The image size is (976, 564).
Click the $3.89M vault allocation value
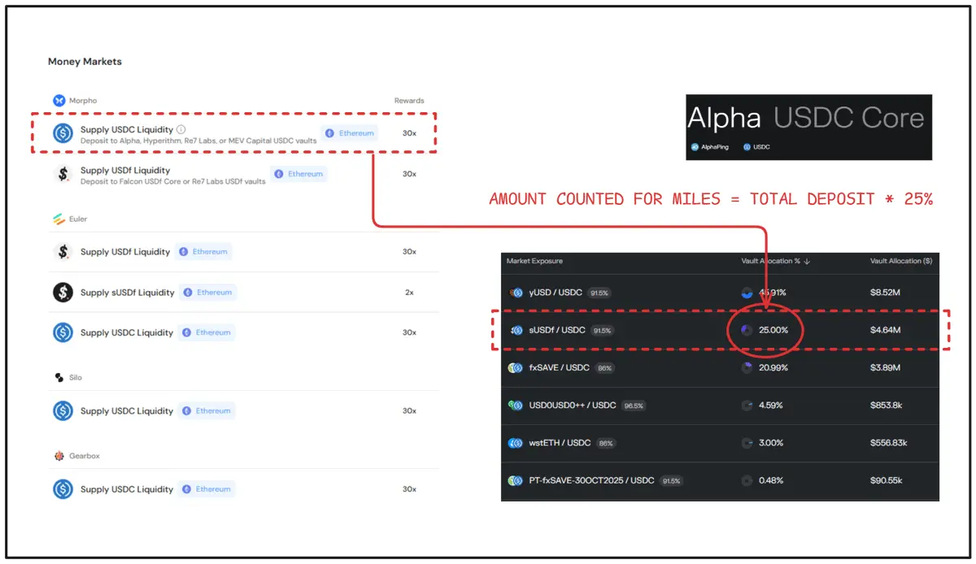[x=886, y=368]
